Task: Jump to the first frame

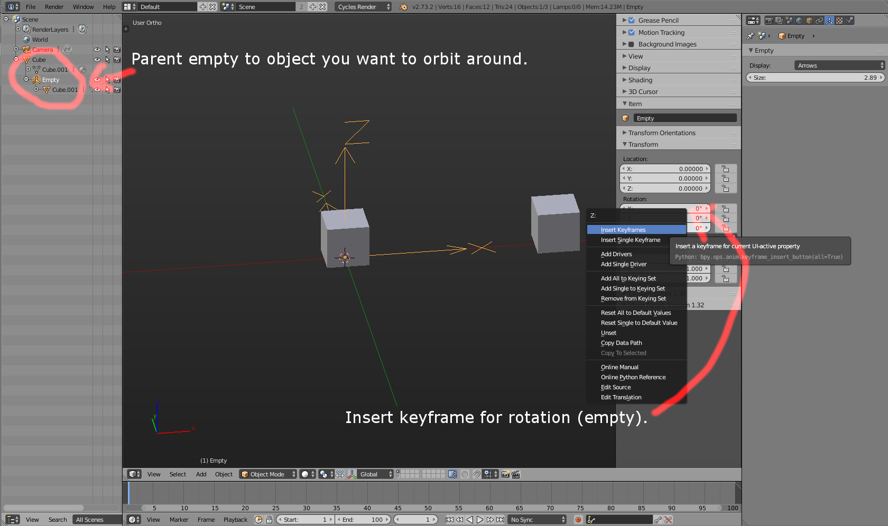Action: (x=449, y=520)
